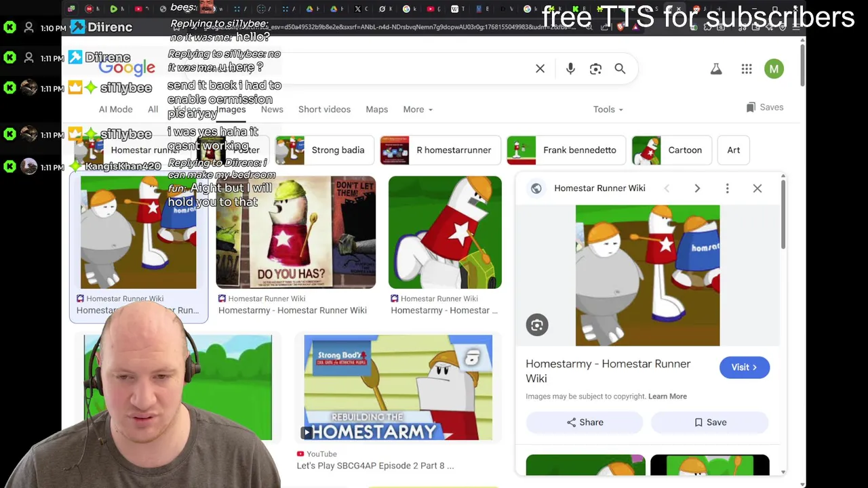
Task: Switch to the All results tab
Action: coord(153,109)
